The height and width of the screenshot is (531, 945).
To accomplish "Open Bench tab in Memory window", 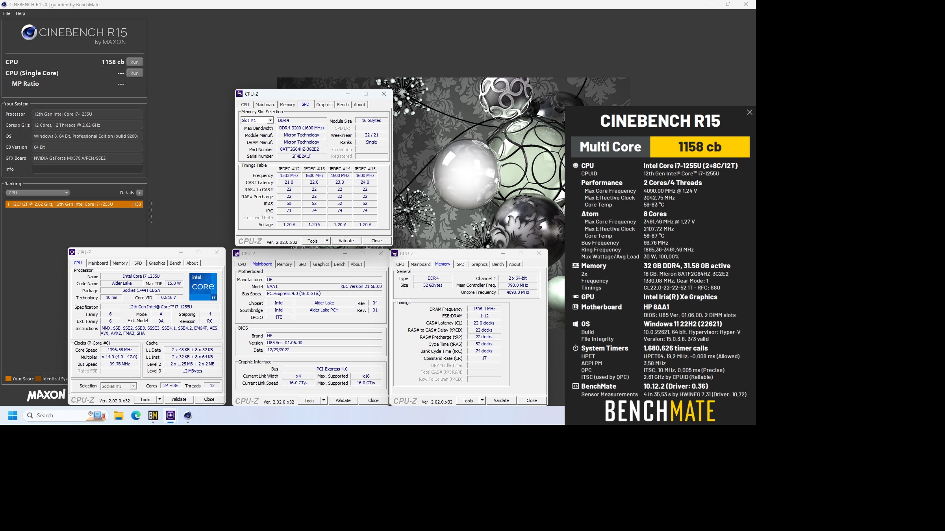I will 498,264.
